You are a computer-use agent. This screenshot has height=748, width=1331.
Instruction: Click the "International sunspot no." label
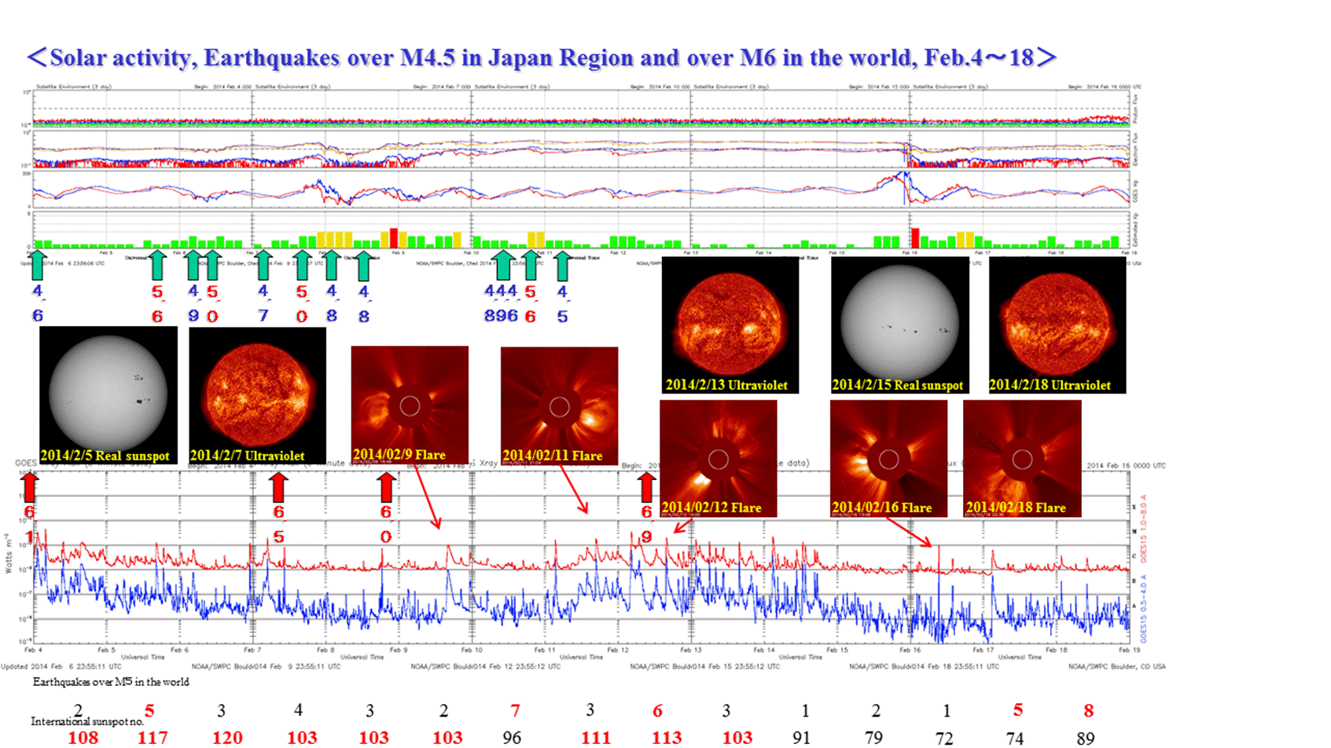tap(87, 721)
